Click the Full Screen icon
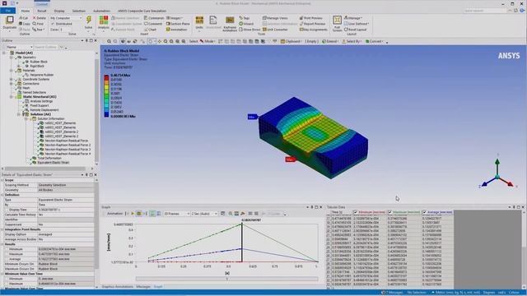Screen dimensions: 527x296 pos(337,20)
